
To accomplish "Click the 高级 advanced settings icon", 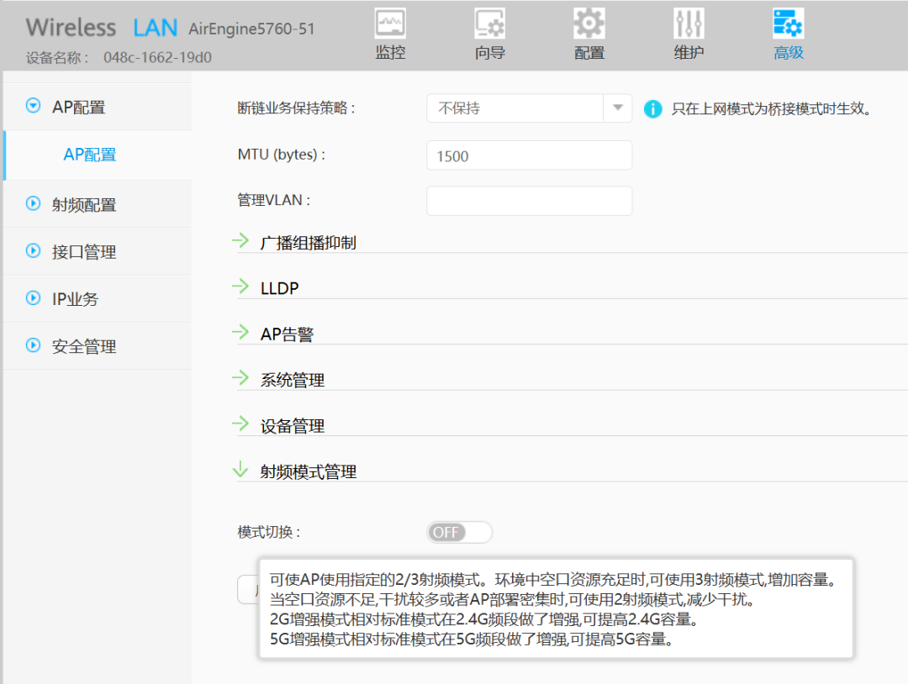I will (x=788, y=24).
